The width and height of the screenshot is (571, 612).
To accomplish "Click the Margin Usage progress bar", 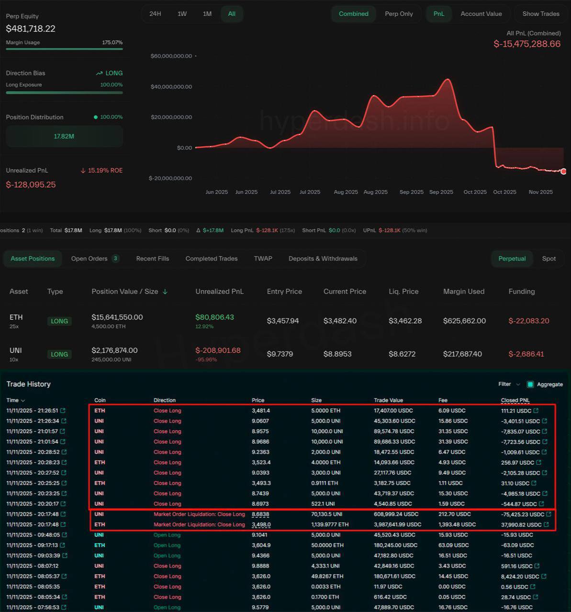I will [x=64, y=49].
